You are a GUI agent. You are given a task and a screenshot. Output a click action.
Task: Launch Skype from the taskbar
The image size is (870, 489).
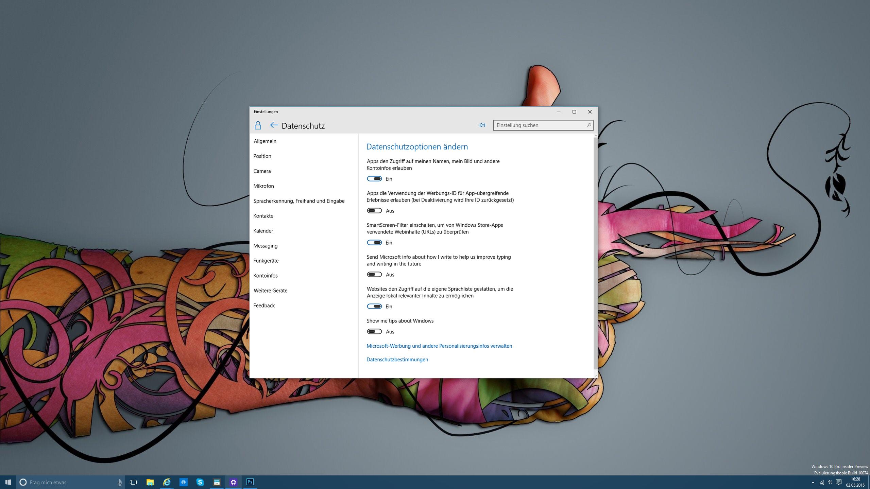click(200, 482)
